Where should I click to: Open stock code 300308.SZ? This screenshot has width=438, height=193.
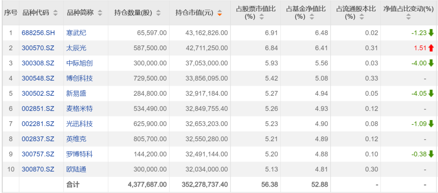click(x=38, y=63)
